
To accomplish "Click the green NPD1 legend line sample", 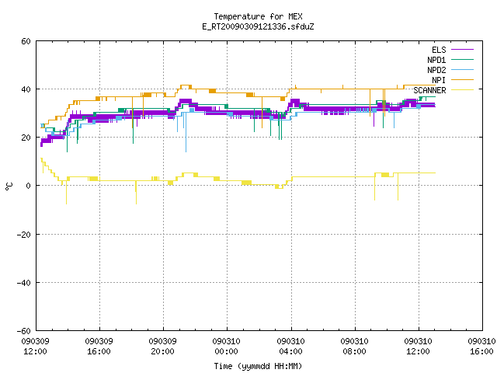I will (462, 59).
